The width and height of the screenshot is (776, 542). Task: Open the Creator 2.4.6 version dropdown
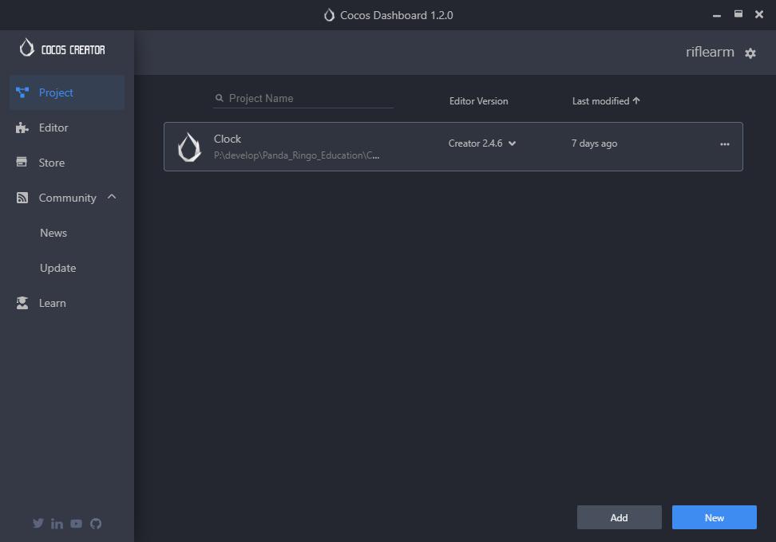482,143
